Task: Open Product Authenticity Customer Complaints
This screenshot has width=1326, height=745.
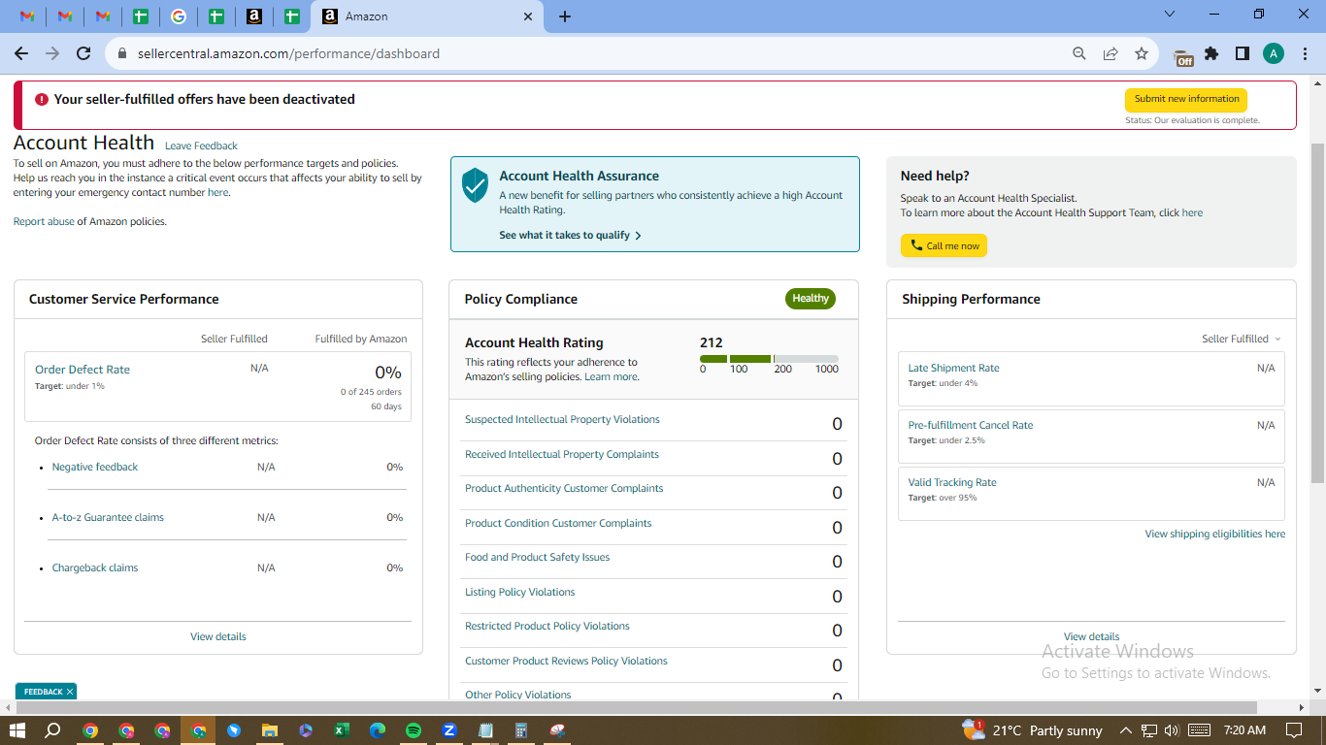Action: [564, 488]
